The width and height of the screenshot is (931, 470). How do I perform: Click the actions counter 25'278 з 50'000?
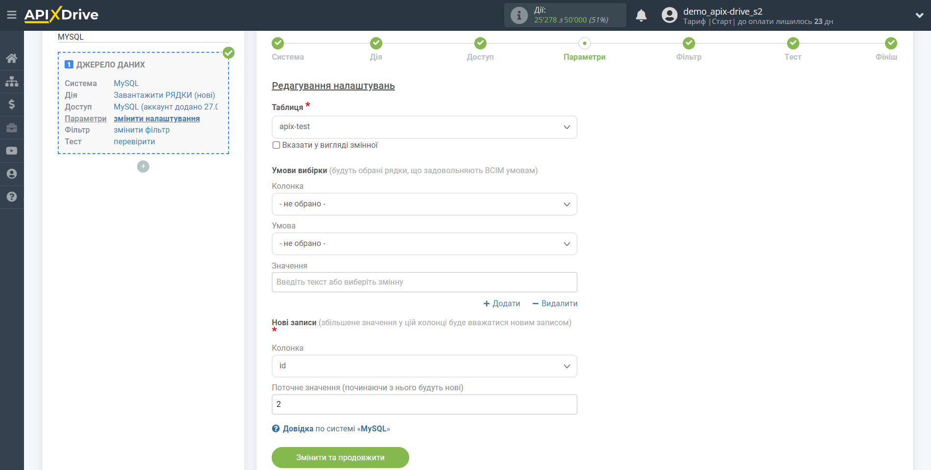(571, 20)
